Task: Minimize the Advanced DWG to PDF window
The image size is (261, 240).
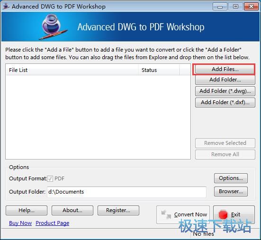Action: pos(220,7)
